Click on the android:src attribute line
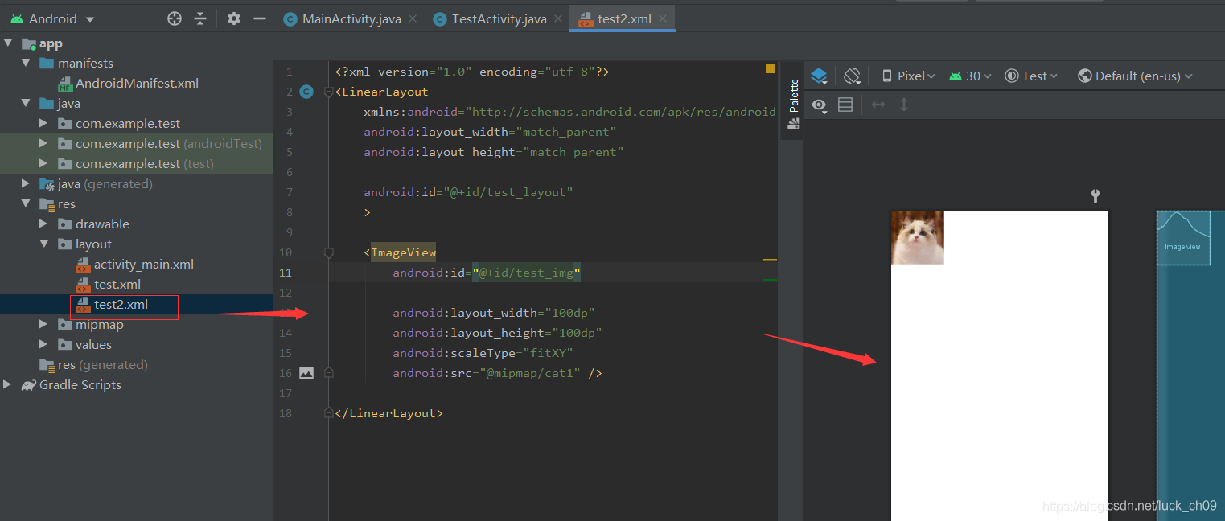The image size is (1225, 521). pyautogui.click(x=497, y=373)
